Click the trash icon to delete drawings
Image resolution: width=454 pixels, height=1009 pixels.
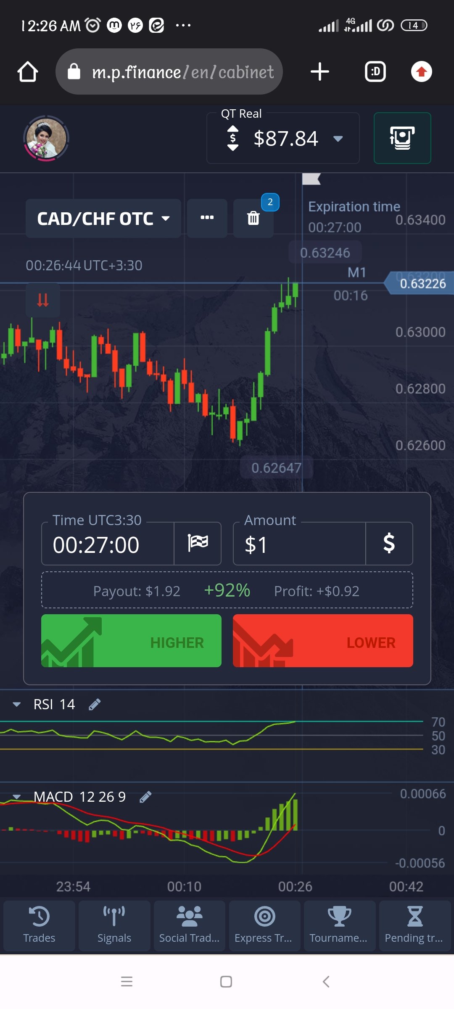(253, 218)
